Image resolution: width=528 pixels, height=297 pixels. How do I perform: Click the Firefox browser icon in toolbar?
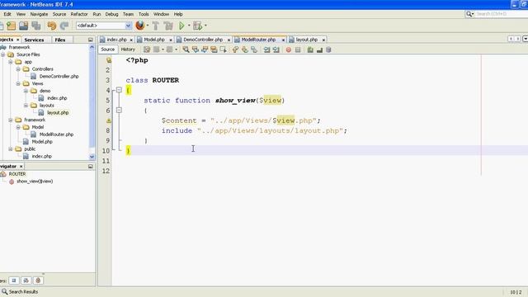pos(139,26)
